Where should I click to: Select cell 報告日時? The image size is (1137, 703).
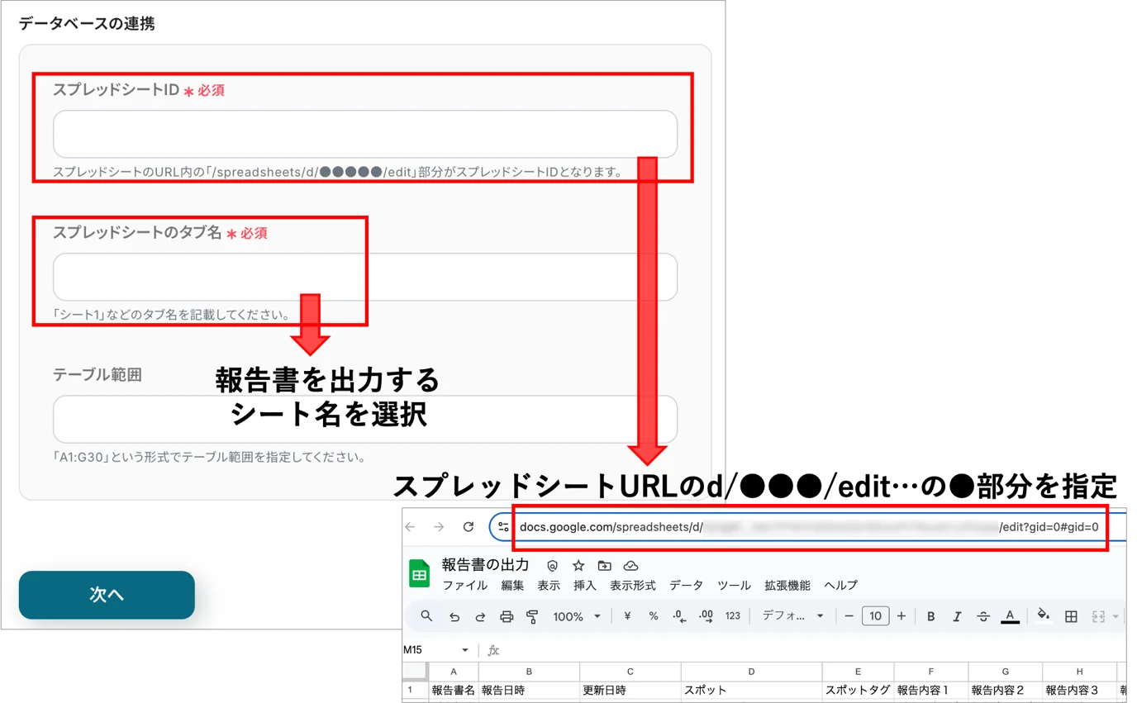(529, 691)
